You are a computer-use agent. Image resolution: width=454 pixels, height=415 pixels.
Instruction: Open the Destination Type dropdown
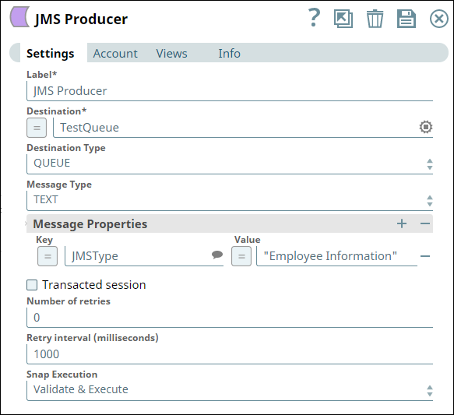coord(230,164)
